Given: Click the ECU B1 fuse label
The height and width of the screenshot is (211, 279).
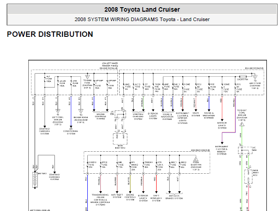Looking at the screenshot, I should pyautogui.click(x=239, y=88).
